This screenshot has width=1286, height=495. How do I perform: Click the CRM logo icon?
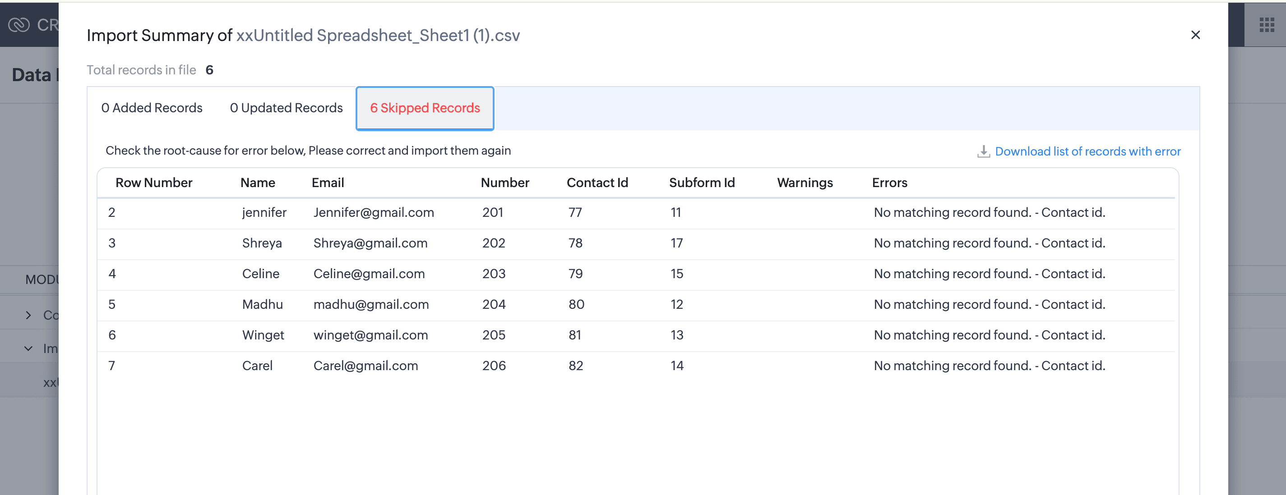click(19, 24)
